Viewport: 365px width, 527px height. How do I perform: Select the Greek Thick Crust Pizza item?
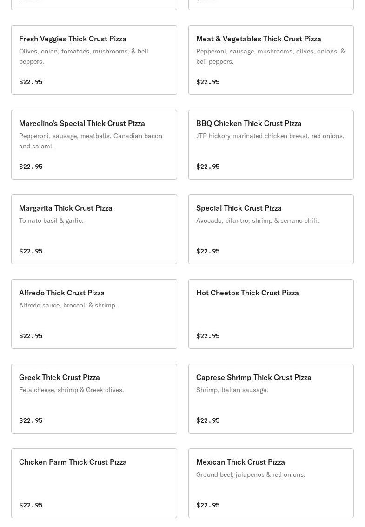pos(60,377)
